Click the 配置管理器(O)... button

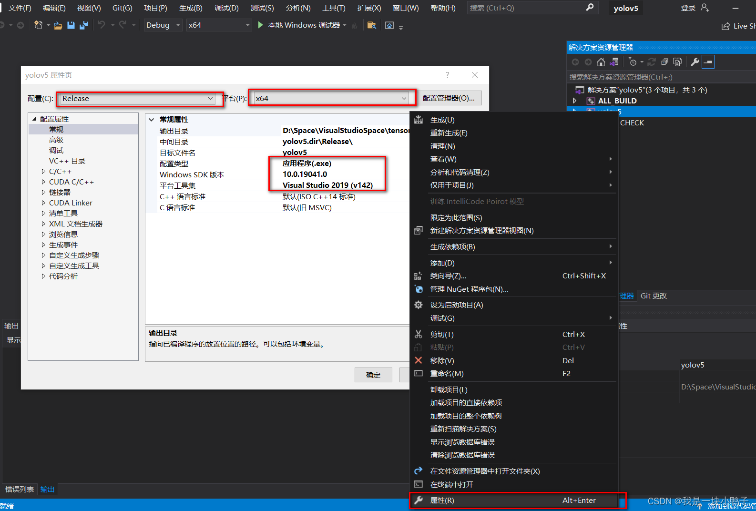pyautogui.click(x=449, y=98)
